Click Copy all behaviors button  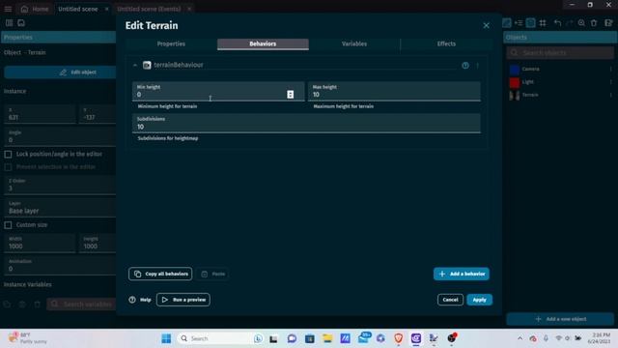pos(160,274)
